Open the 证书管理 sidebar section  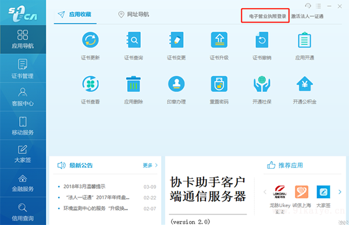tap(23, 69)
